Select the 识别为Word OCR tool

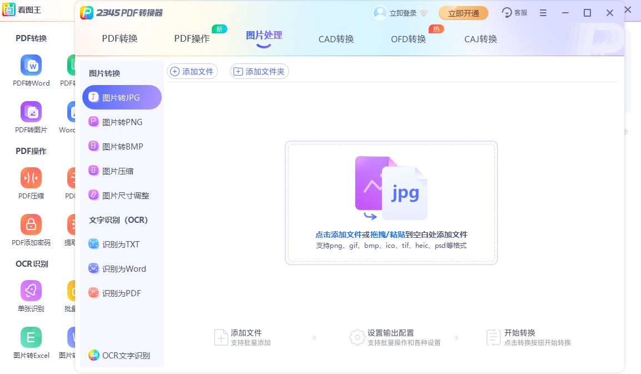point(121,268)
